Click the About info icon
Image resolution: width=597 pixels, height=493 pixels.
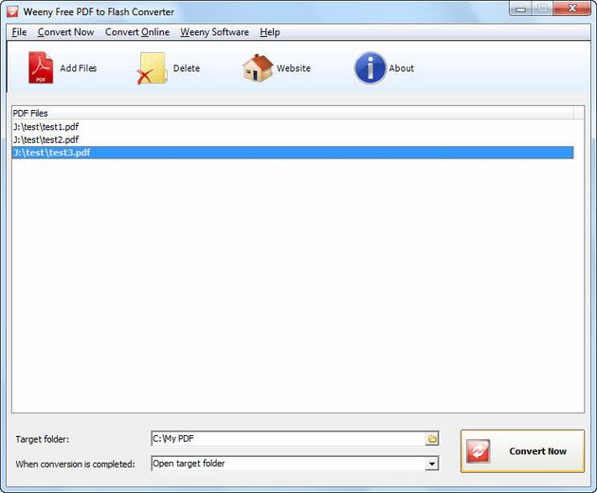coord(371,68)
